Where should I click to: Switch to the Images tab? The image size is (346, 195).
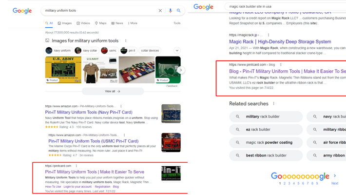(65, 23)
